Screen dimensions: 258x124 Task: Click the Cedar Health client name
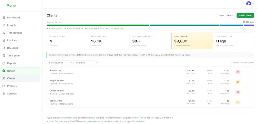point(56,90)
